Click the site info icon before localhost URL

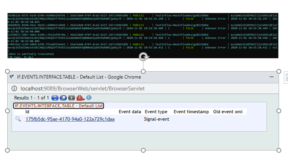[14, 89]
